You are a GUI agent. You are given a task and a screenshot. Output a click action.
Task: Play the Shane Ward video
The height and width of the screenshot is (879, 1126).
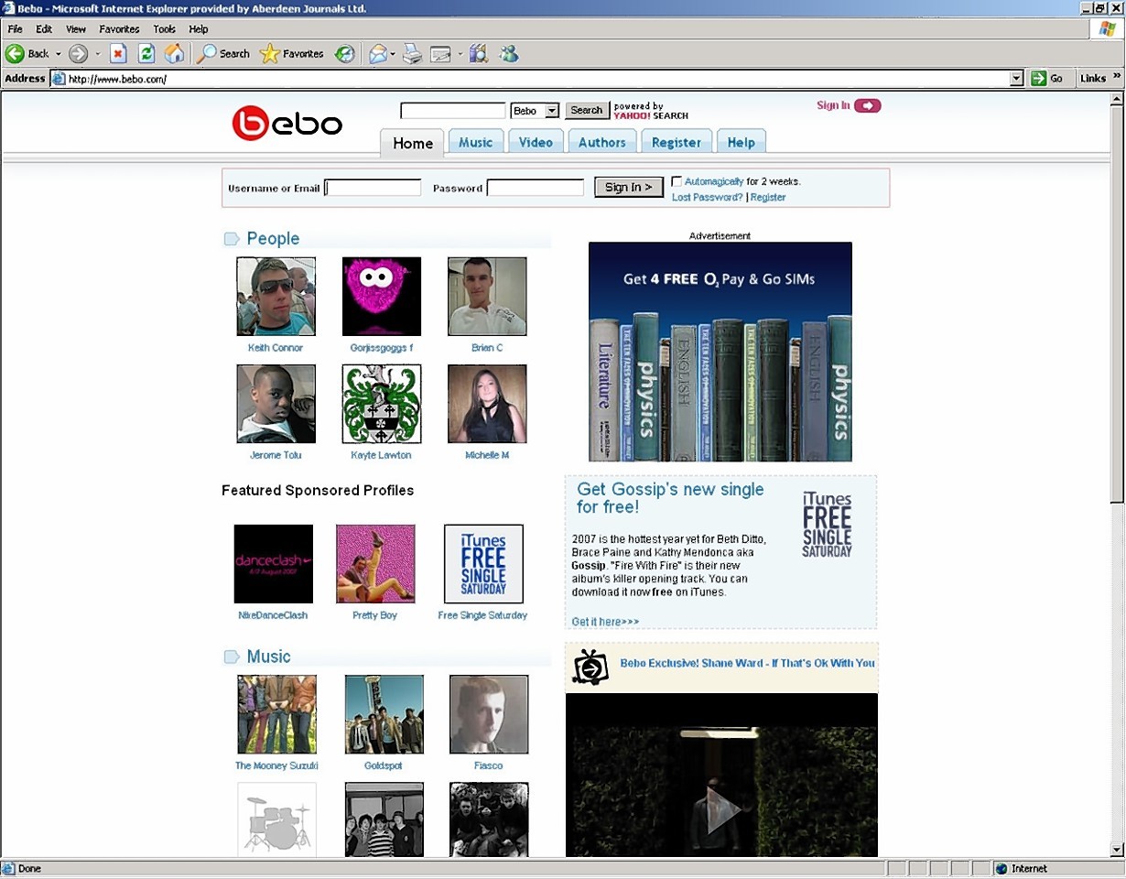(x=724, y=809)
